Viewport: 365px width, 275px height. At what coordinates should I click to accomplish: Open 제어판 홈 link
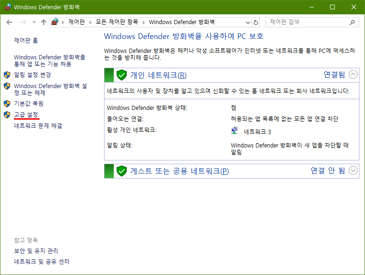point(26,40)
